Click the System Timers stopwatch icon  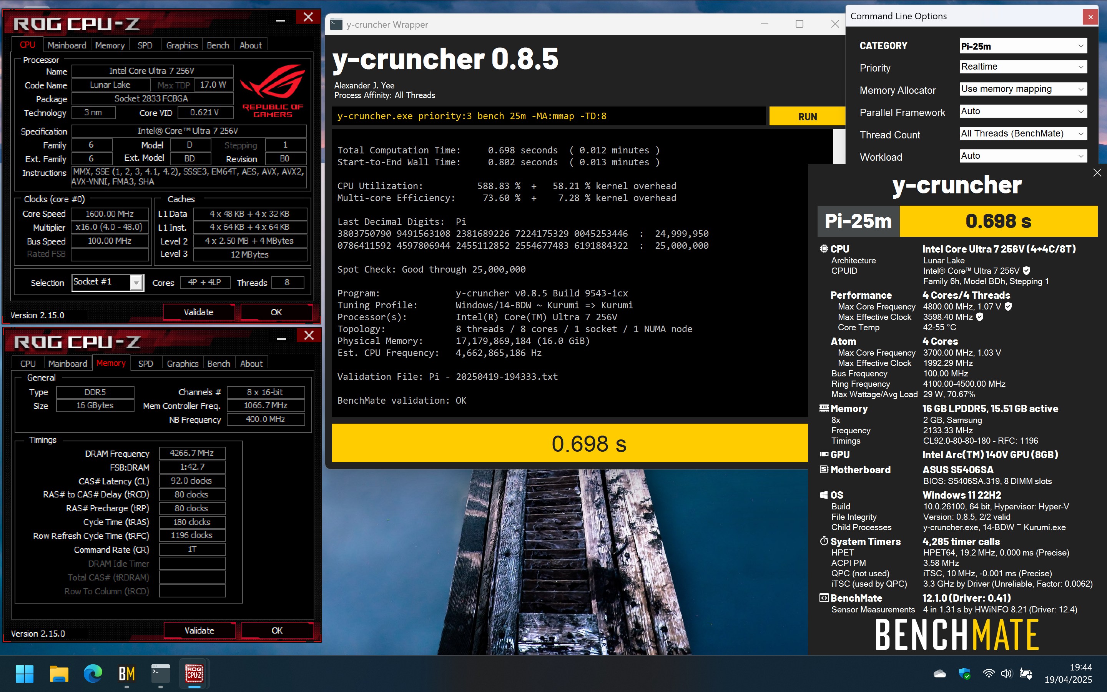[824, 541]
